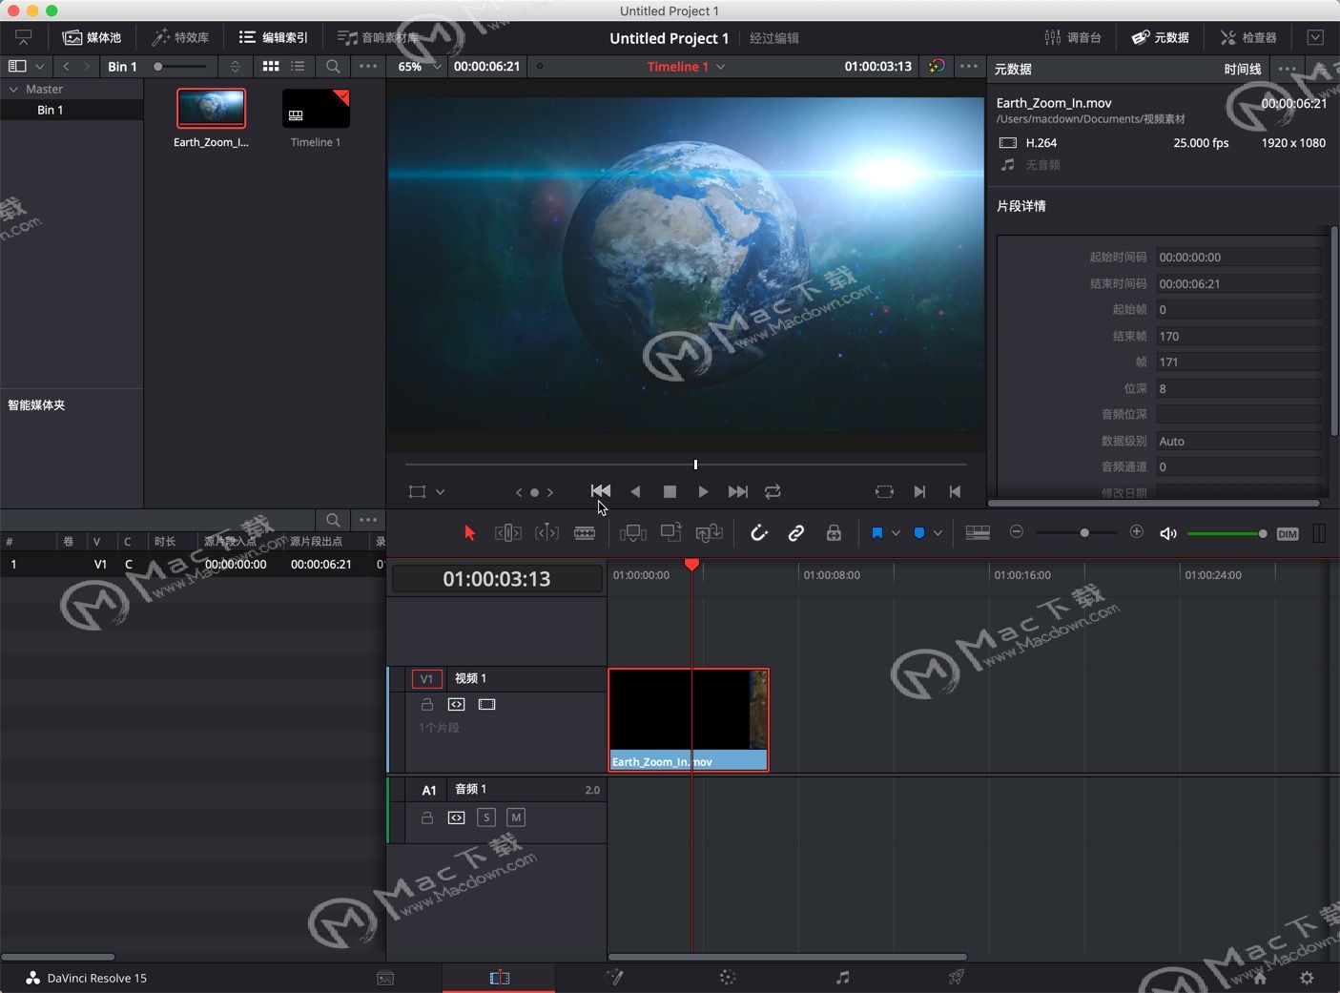
Task: Toggle the Linked Selection chain icon
Action: point(796,533)
